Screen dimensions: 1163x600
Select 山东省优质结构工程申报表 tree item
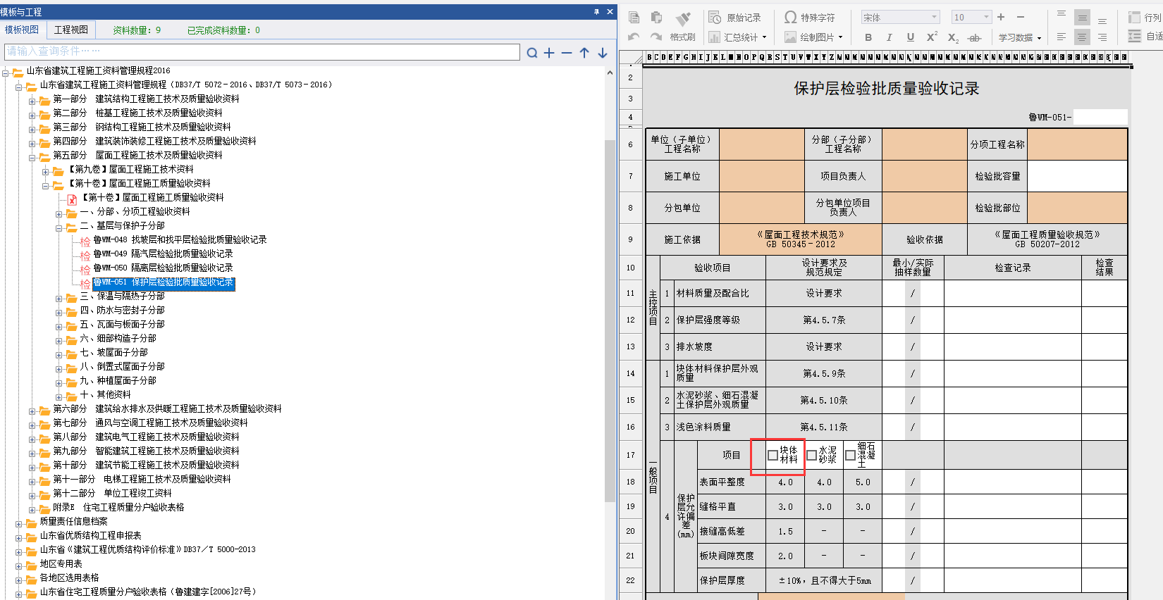click(x=90, y=535)
